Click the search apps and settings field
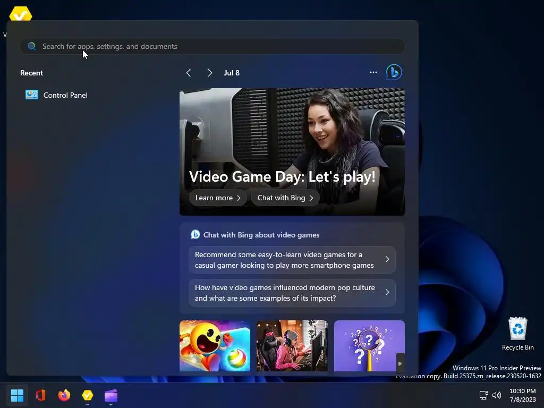 [x=212, y=46]
